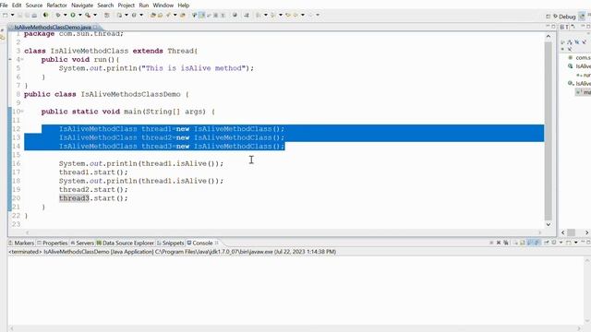Click the word thread3 on line 20
Screen dimensions: 591x332
click(74, 198)
